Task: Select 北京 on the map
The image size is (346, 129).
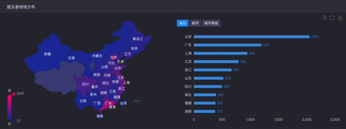Action: (113, 57)
